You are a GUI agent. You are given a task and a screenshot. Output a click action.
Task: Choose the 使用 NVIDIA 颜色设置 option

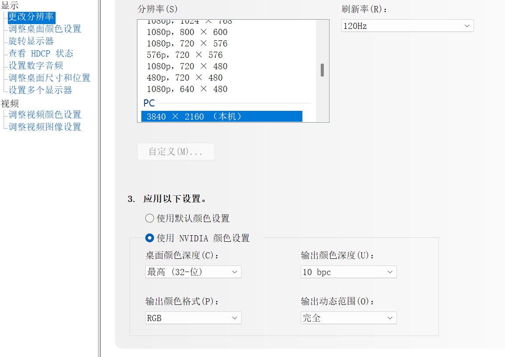point(149,238)
